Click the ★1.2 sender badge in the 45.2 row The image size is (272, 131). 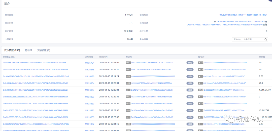[128, 83]
